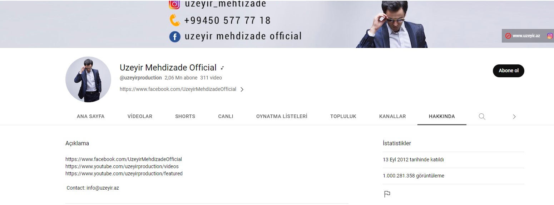
Task: Open the Facebook link under channel name
Action: click(x=178, y=89)
